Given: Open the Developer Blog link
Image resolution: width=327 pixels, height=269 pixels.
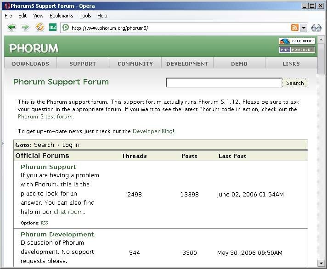Looking at the screenshot, I should point(152,131).
